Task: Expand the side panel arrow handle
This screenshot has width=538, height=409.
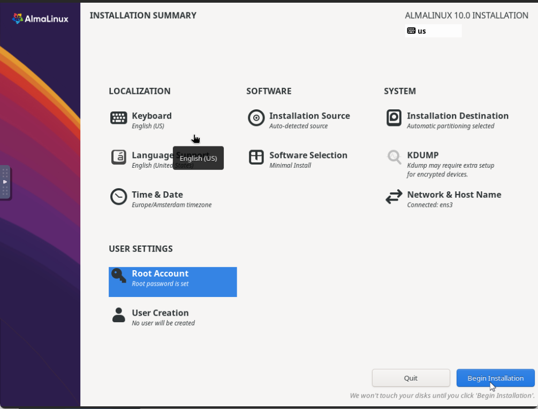Action: click(5, 182)
